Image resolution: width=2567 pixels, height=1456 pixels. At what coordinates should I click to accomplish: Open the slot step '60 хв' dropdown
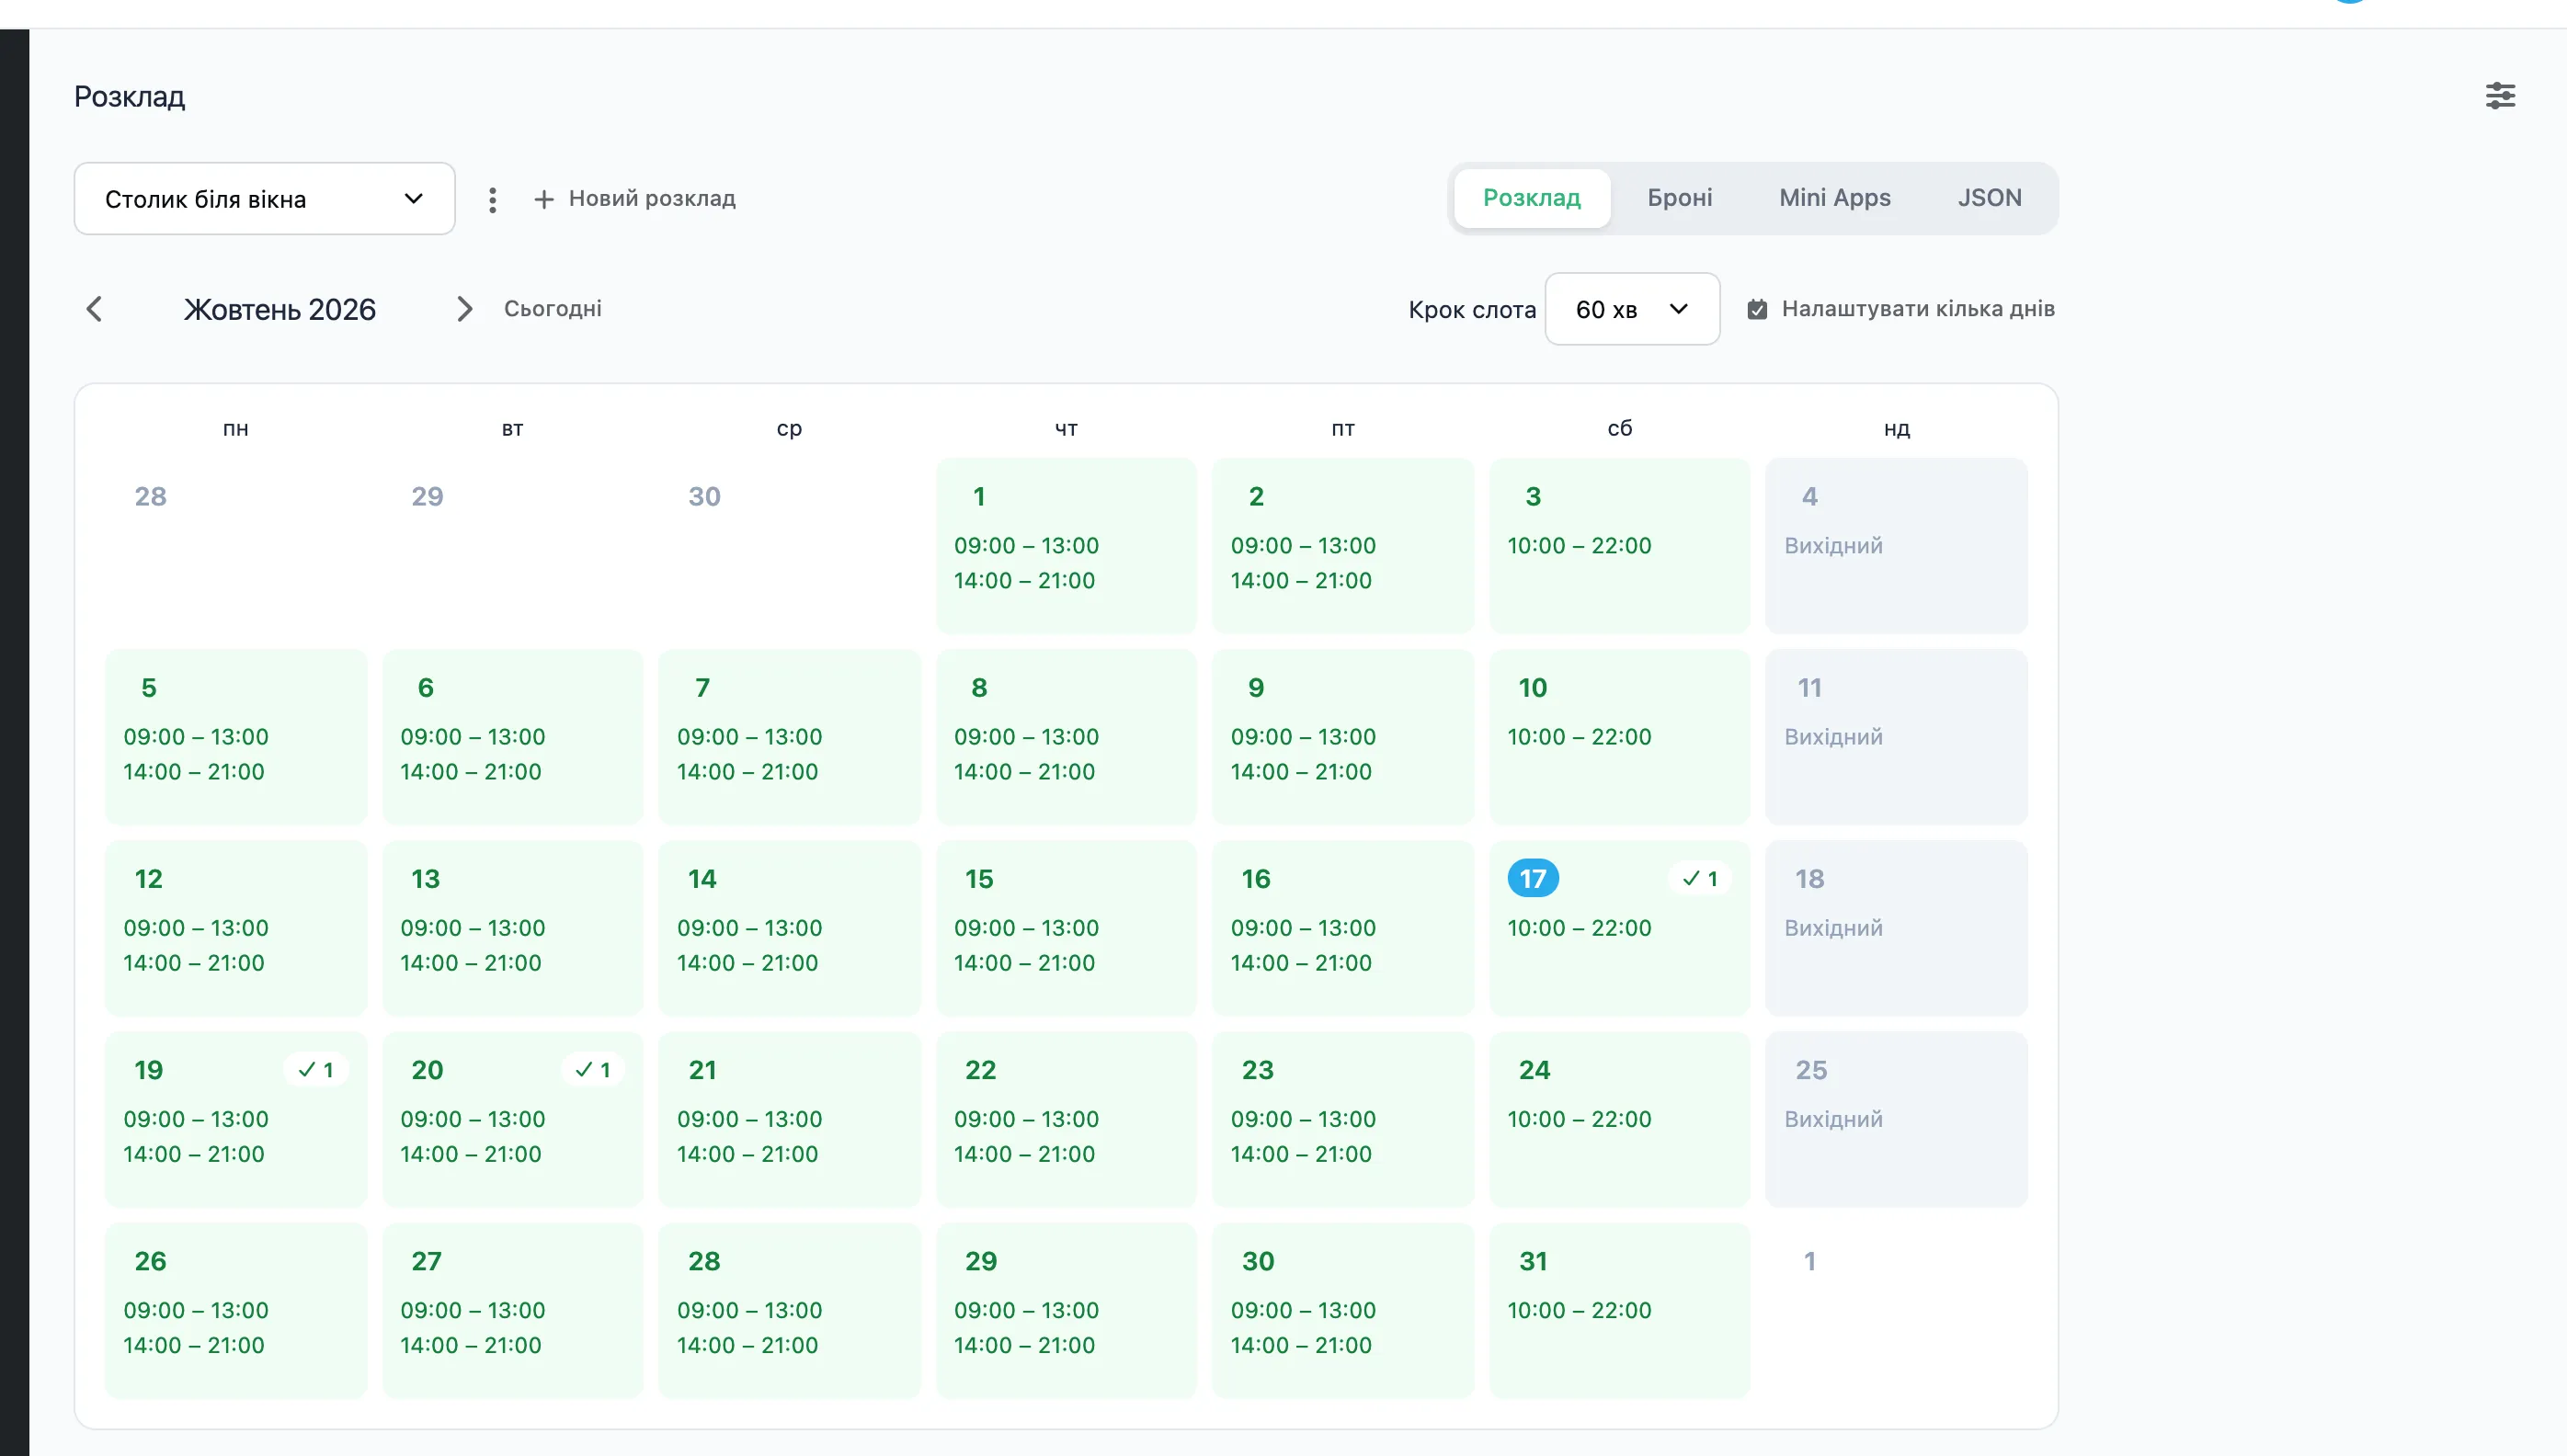coord(1632,309)
